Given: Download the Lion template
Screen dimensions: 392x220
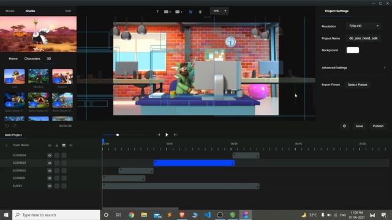Looking at the screenshot, I should click(9, 81).
